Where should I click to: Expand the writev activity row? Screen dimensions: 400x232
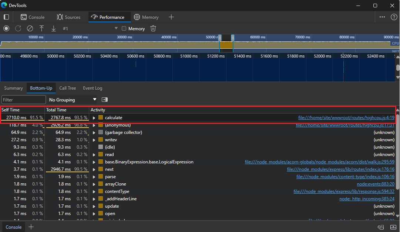coord(94,140)
